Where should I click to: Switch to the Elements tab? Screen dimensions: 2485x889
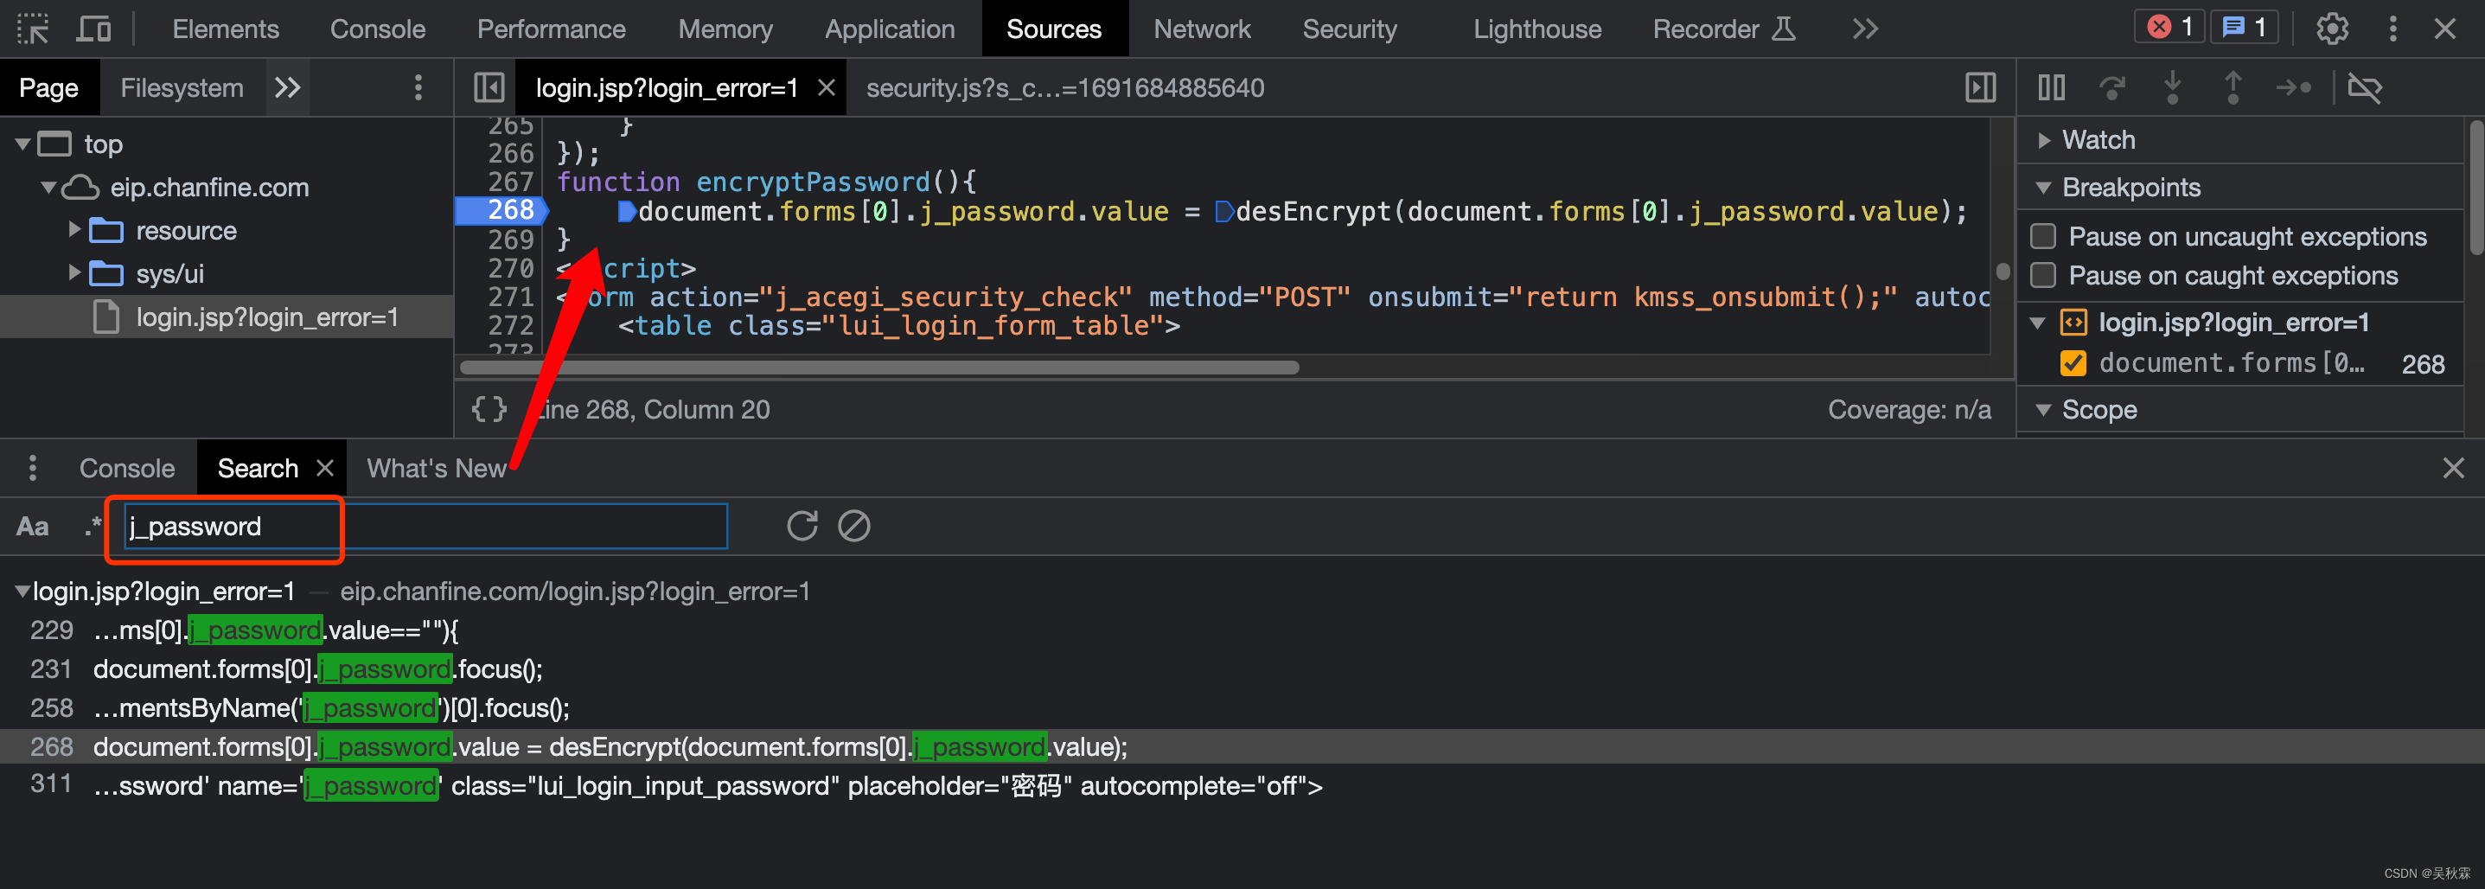(226, 29)
